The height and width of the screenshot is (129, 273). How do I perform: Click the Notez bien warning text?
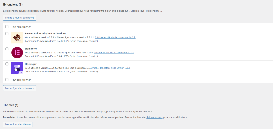(x=95, y=118)
